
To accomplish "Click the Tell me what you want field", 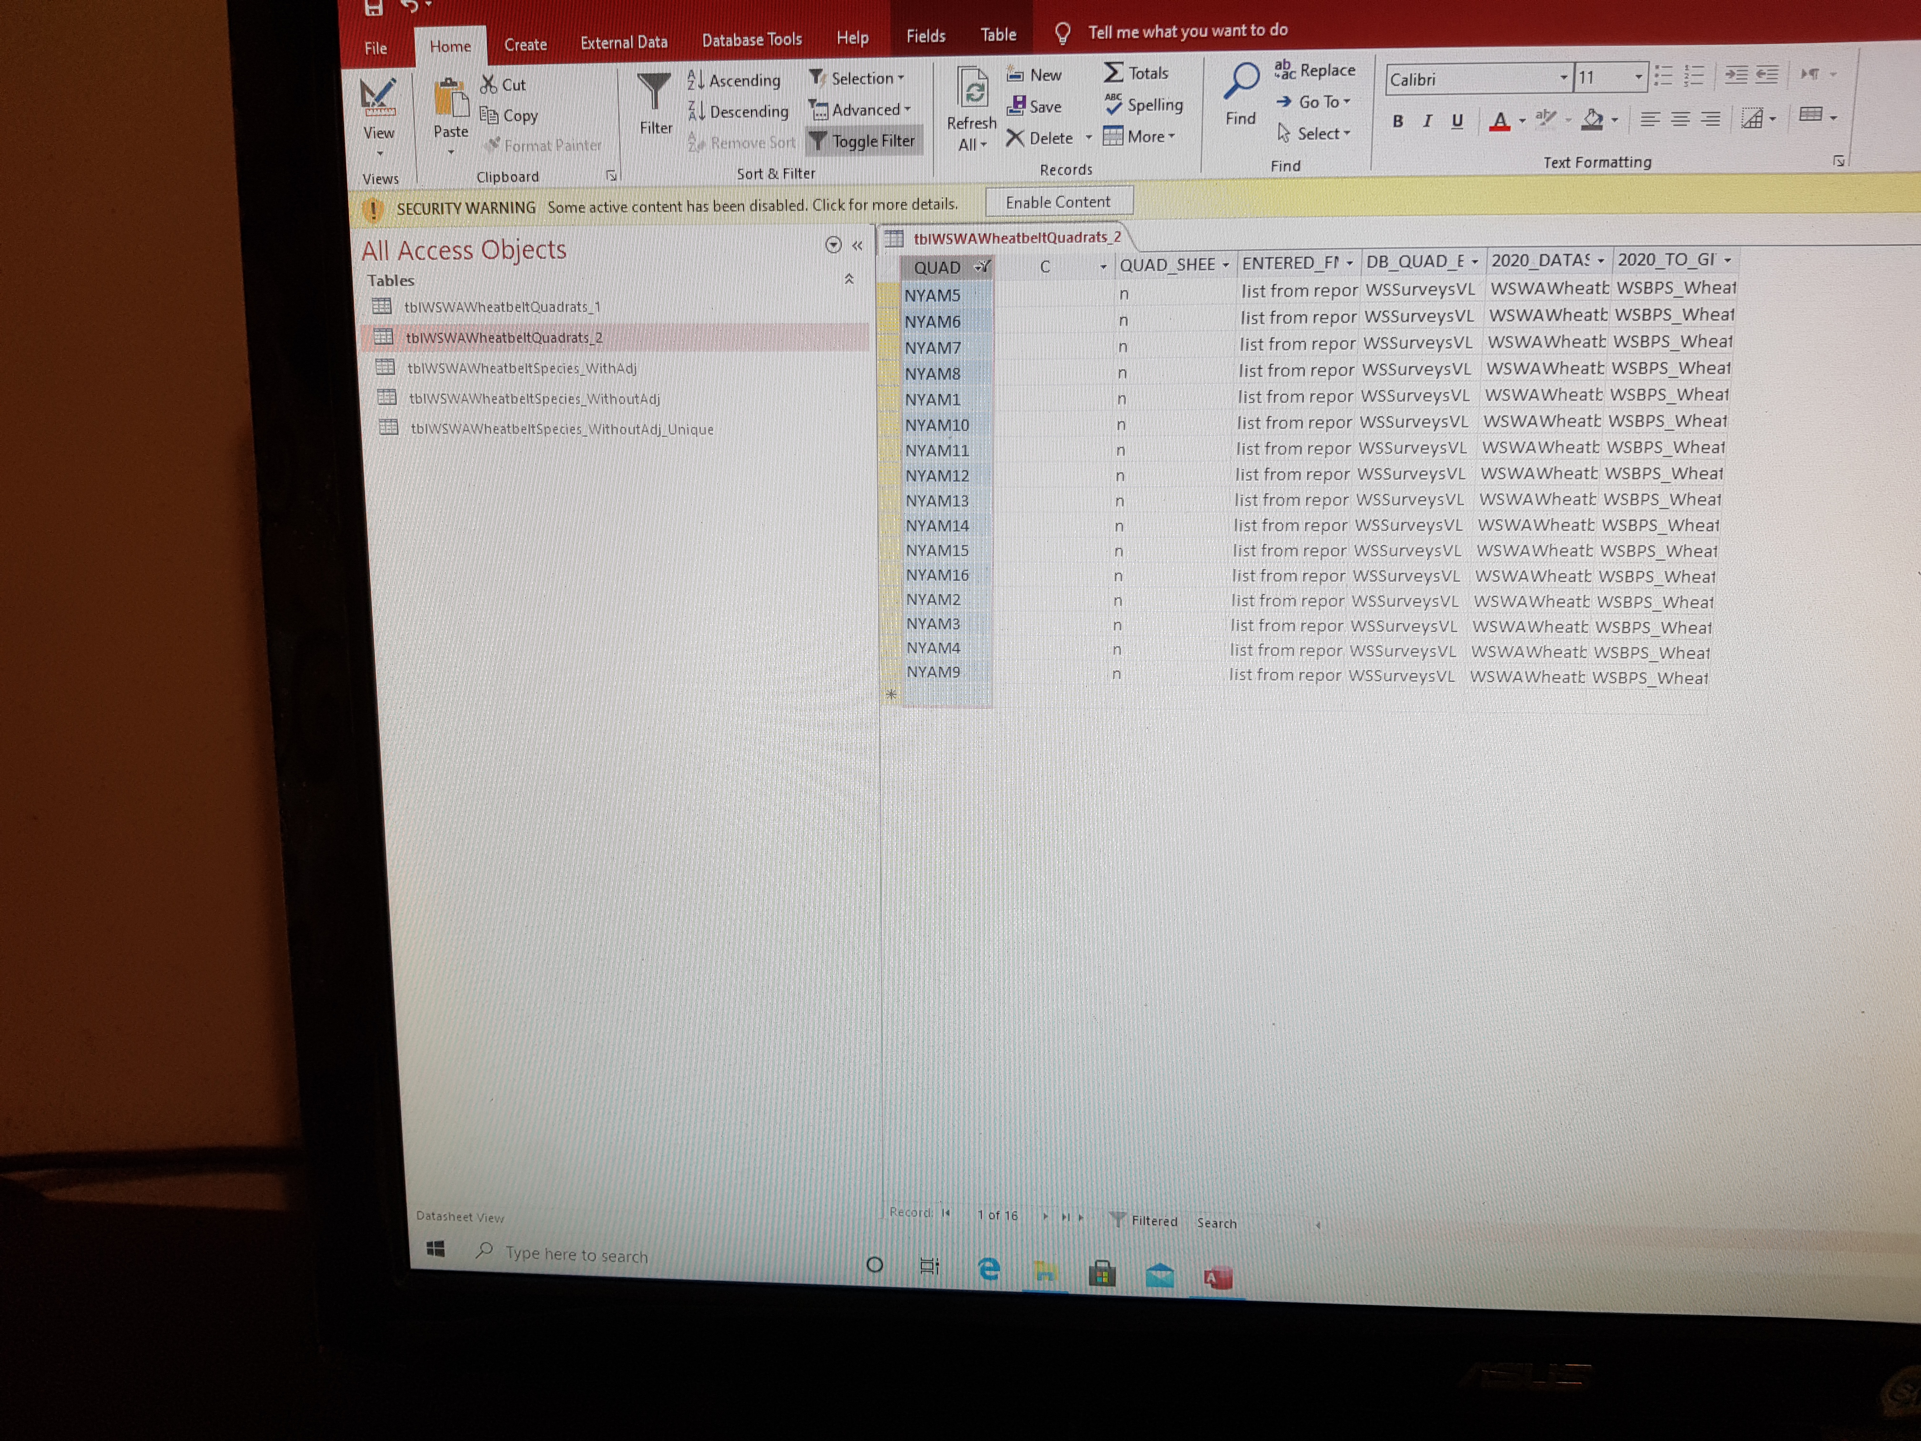I will 1187,31.
